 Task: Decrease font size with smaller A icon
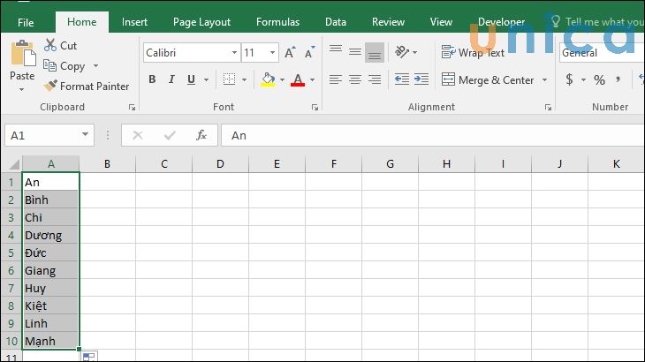[307, 53]
